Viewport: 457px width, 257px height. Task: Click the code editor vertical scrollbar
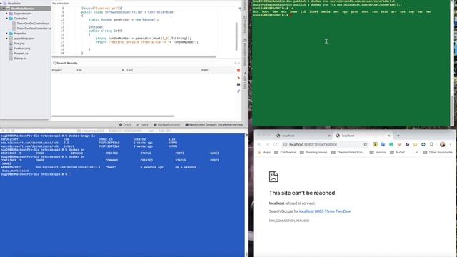(236, 36)
